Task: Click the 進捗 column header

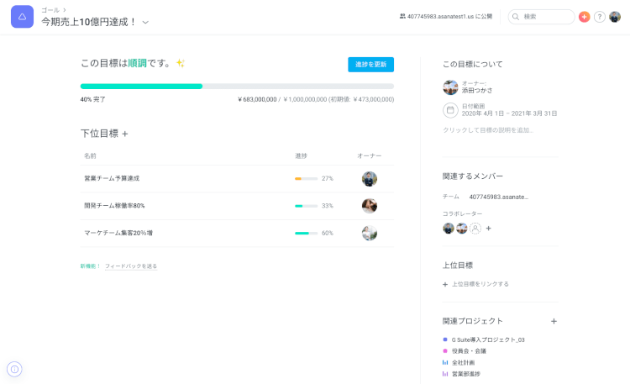Action: pos(301,155)
